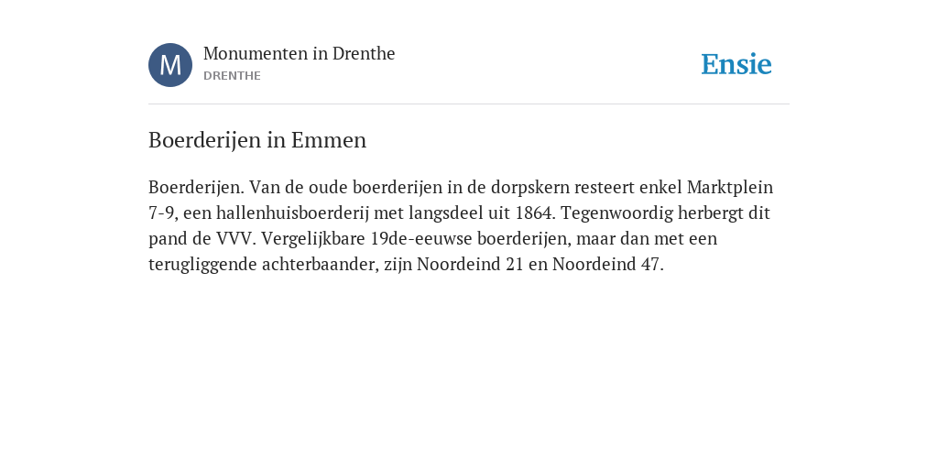Click the word terugliggende
Screen dimensions: 938x469
[202, 265]
